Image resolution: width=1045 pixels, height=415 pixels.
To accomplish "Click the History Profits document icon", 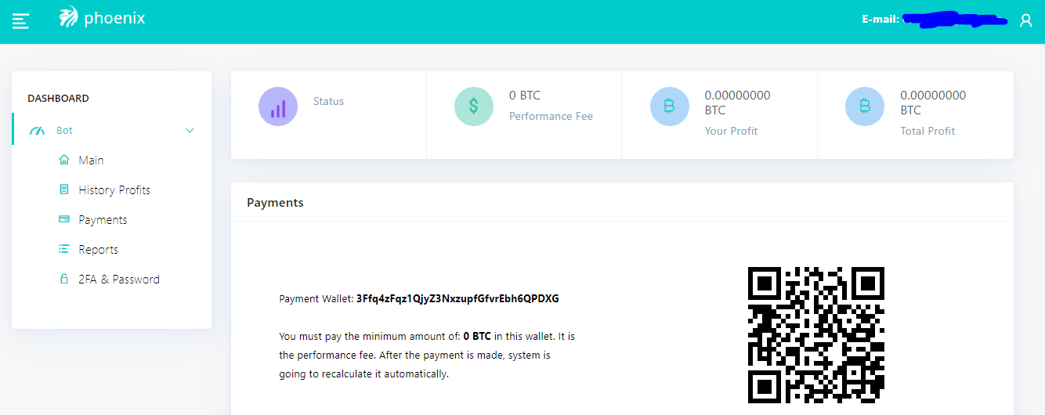I will click(64, 189).
